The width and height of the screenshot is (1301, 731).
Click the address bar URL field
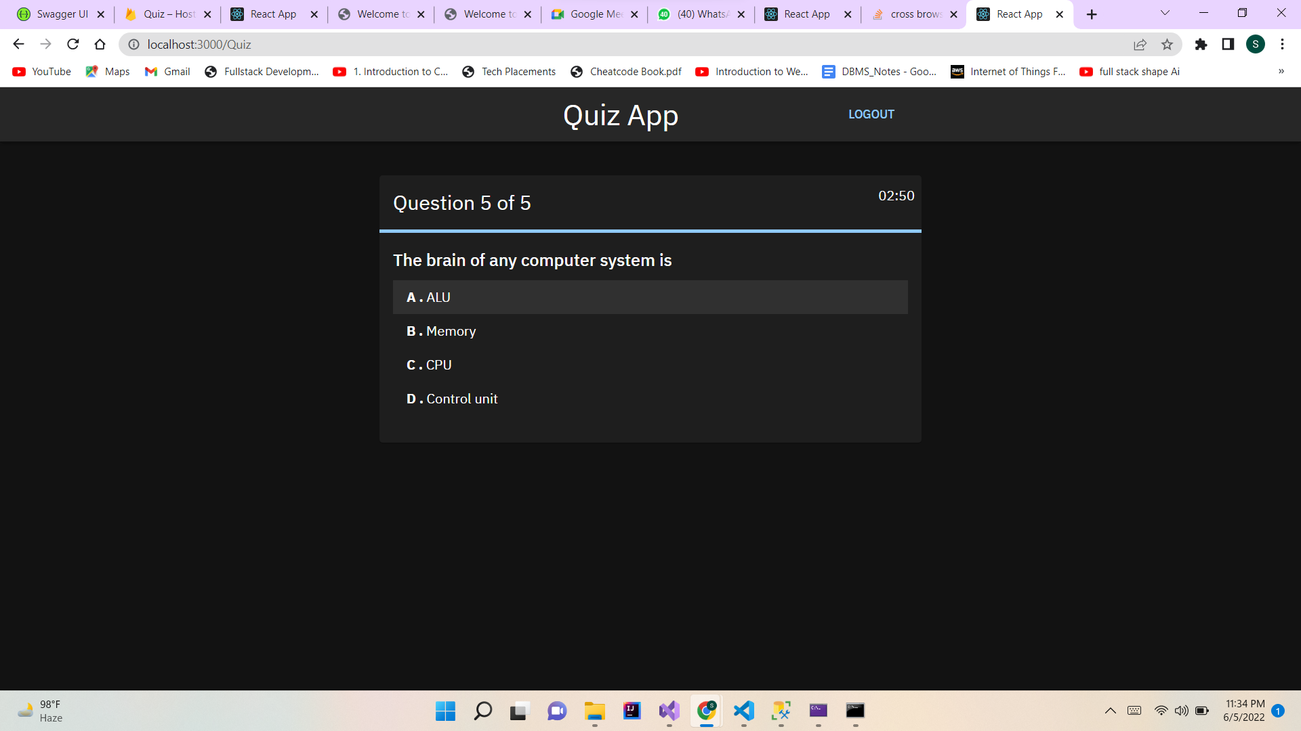tap(407, 44)
